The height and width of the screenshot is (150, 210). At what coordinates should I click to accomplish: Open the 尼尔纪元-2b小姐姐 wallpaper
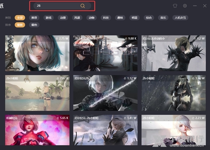click(105, 130)
